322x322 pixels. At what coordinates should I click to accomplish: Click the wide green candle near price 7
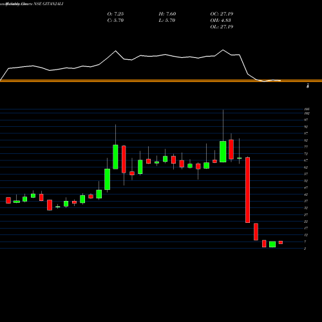[x=272, y=244]
